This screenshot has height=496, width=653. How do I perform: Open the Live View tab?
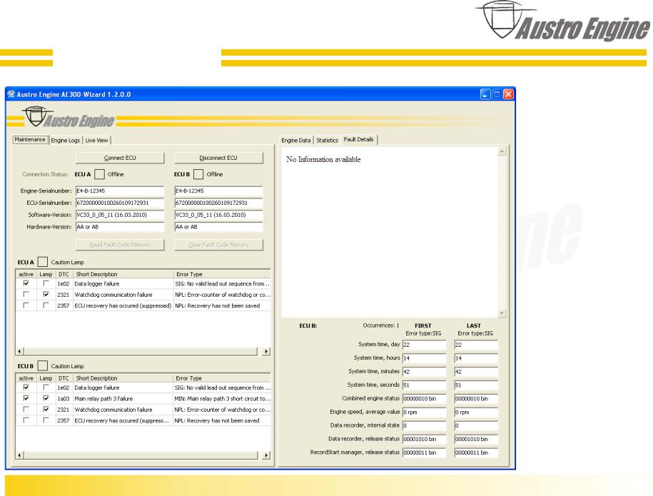tap(96, 141)
